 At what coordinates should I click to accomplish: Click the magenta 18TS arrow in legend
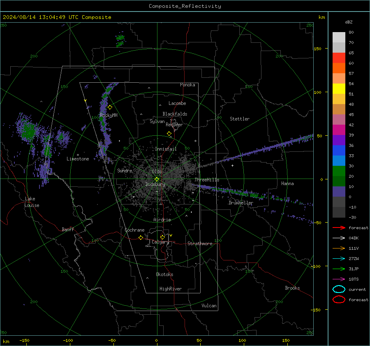(339, 279)
